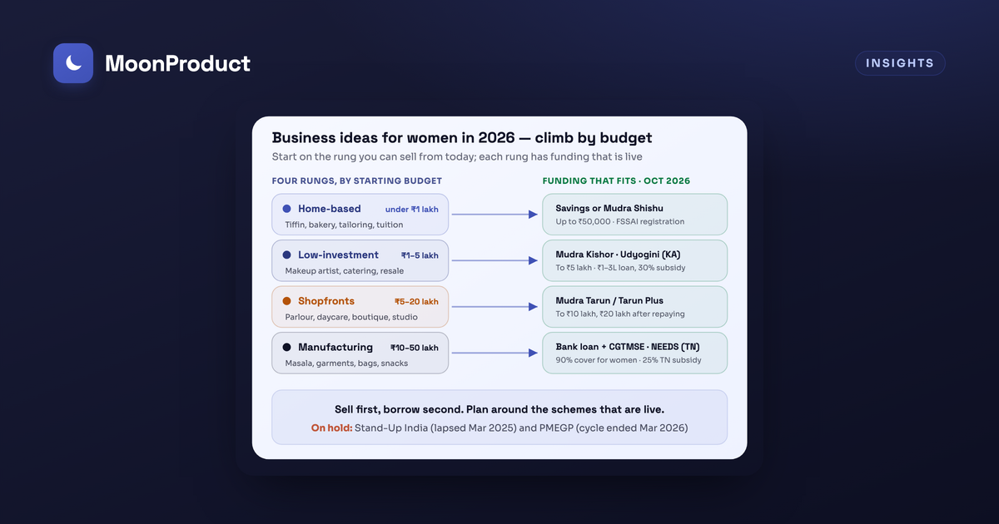Click the "FOUR RUNGS, BY STARTING BUDGET" column heading
The height and width of the screenshot is (524, 999).
[357, 180]
